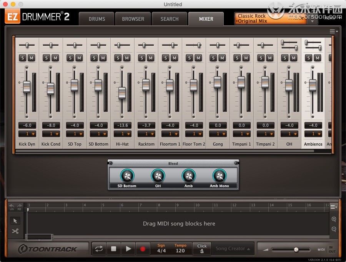Zoom out on the song track
Viewport: 346px width, 262px height.
tap(334, 229)
